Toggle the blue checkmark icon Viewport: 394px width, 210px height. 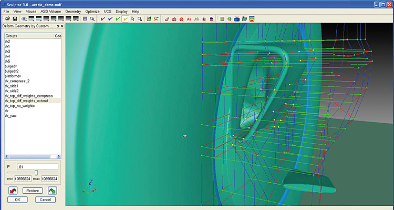(110, 19)
